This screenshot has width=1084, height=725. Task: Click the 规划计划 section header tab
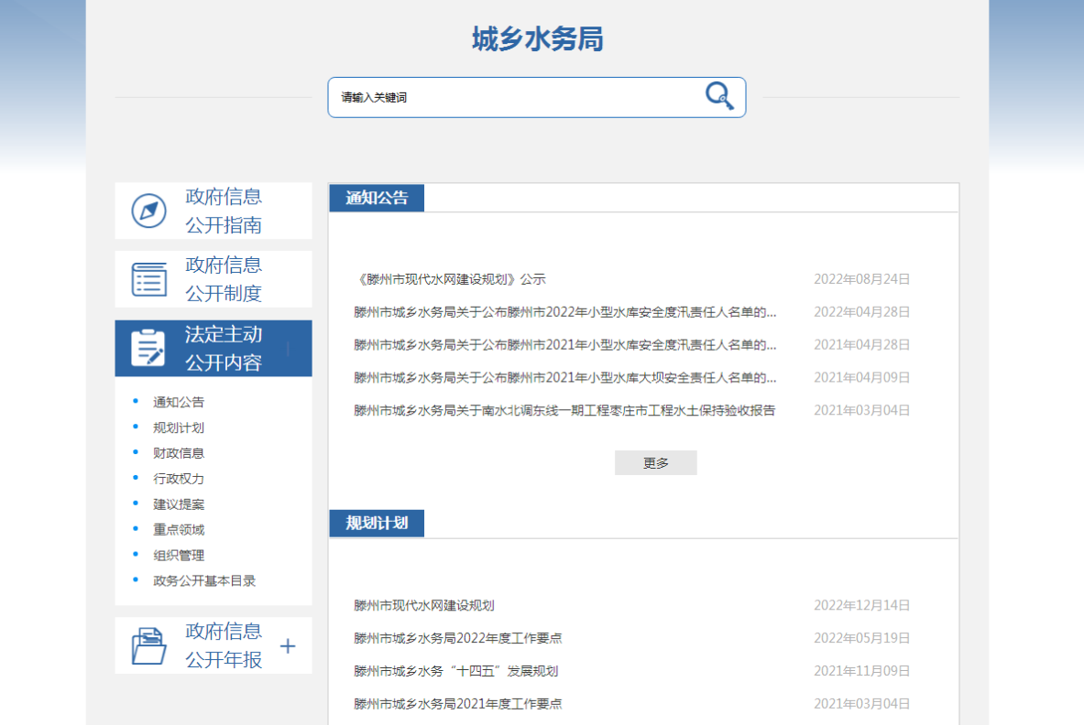click(377, 524)
